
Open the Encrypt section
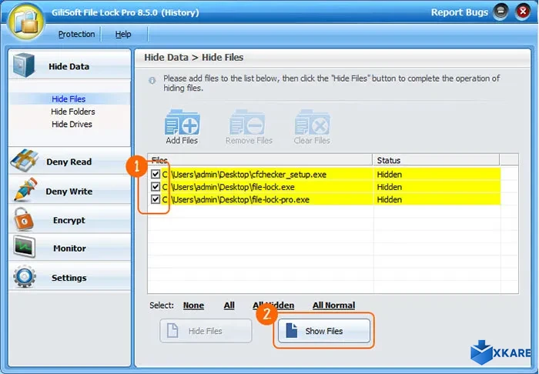pyautogui.click(x=69, y=219)
